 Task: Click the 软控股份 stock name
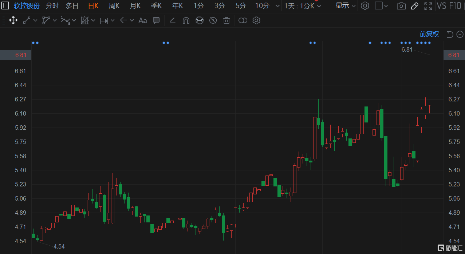point(27,6)
